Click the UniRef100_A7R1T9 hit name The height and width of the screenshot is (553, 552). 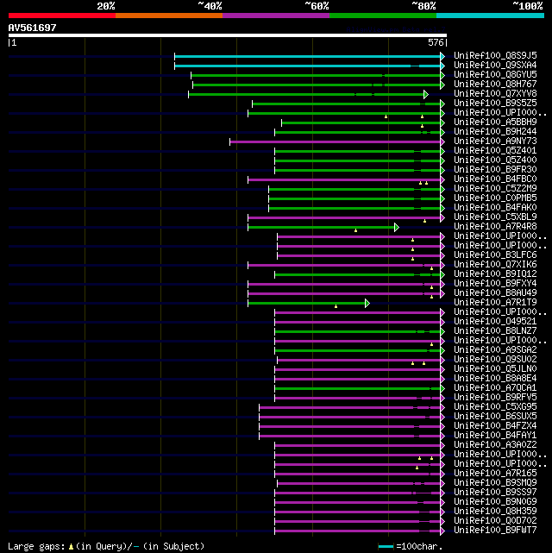495,303
